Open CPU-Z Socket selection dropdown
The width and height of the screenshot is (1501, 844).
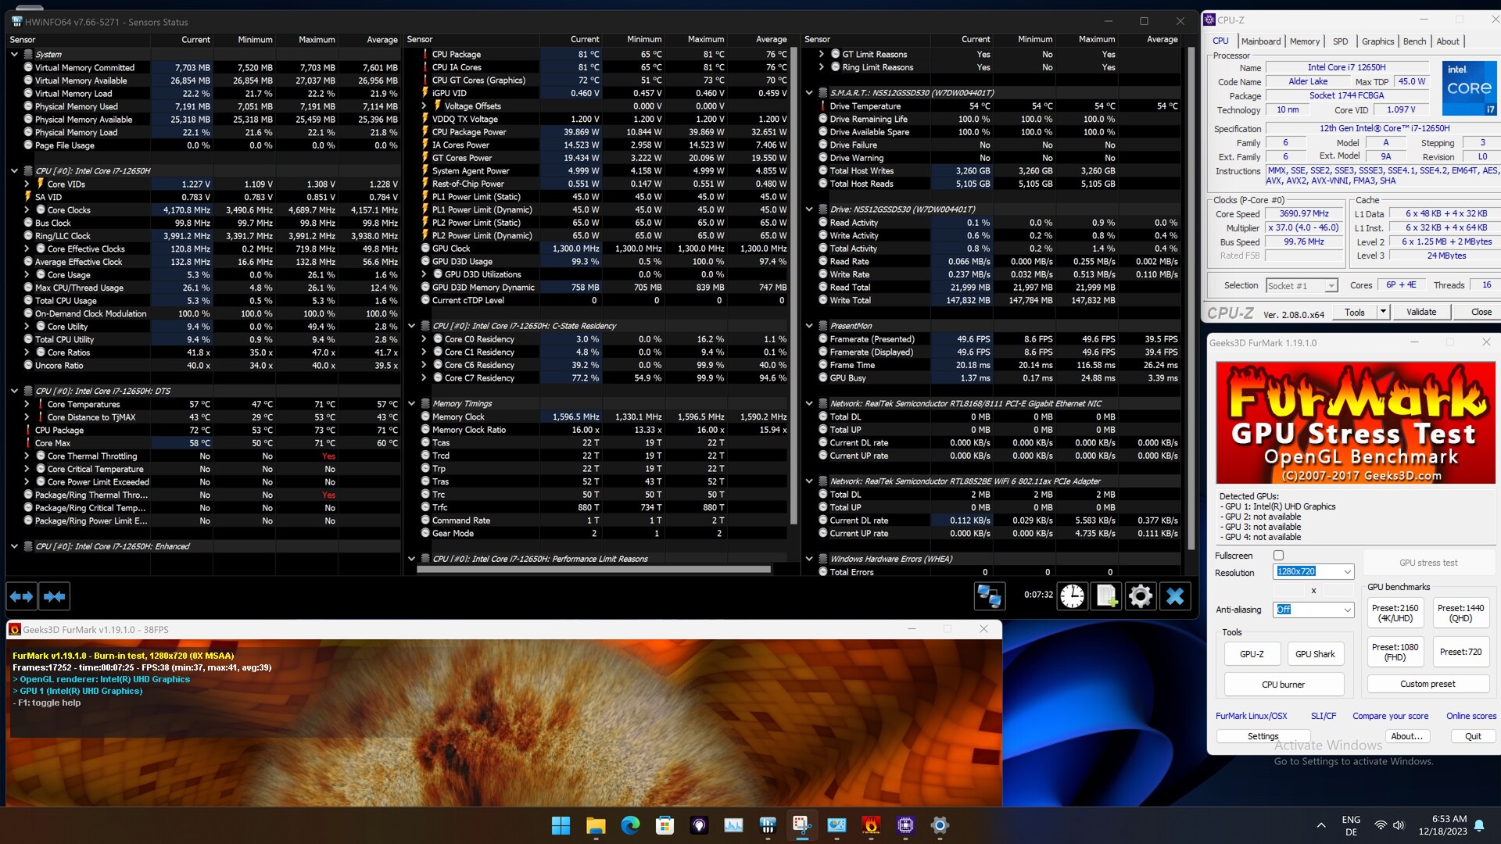coord(1301,286)
